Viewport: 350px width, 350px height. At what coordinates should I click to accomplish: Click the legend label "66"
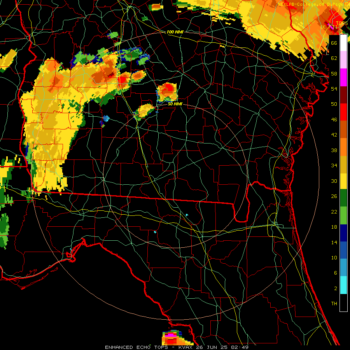point(334,43)
